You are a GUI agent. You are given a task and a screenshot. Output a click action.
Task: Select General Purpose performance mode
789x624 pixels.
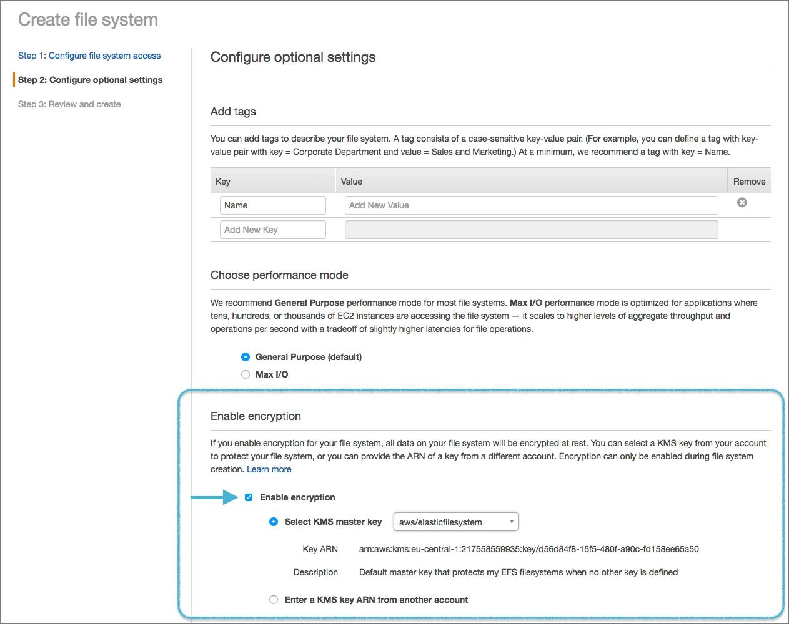[x=246, y=357]
